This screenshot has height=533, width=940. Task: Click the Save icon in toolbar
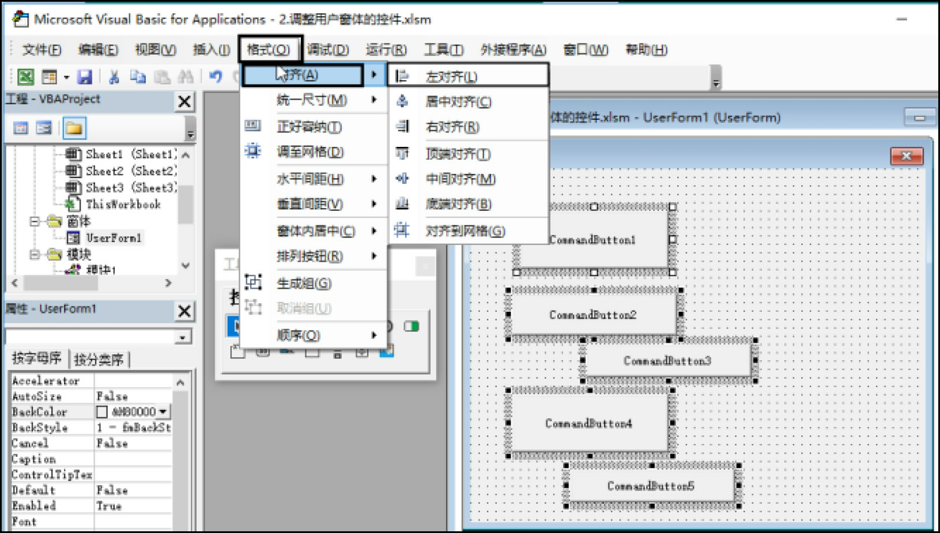(x=85, y=77)
